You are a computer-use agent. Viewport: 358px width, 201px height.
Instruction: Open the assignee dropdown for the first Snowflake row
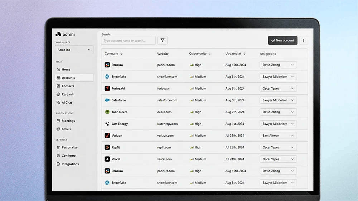[278, 77]
